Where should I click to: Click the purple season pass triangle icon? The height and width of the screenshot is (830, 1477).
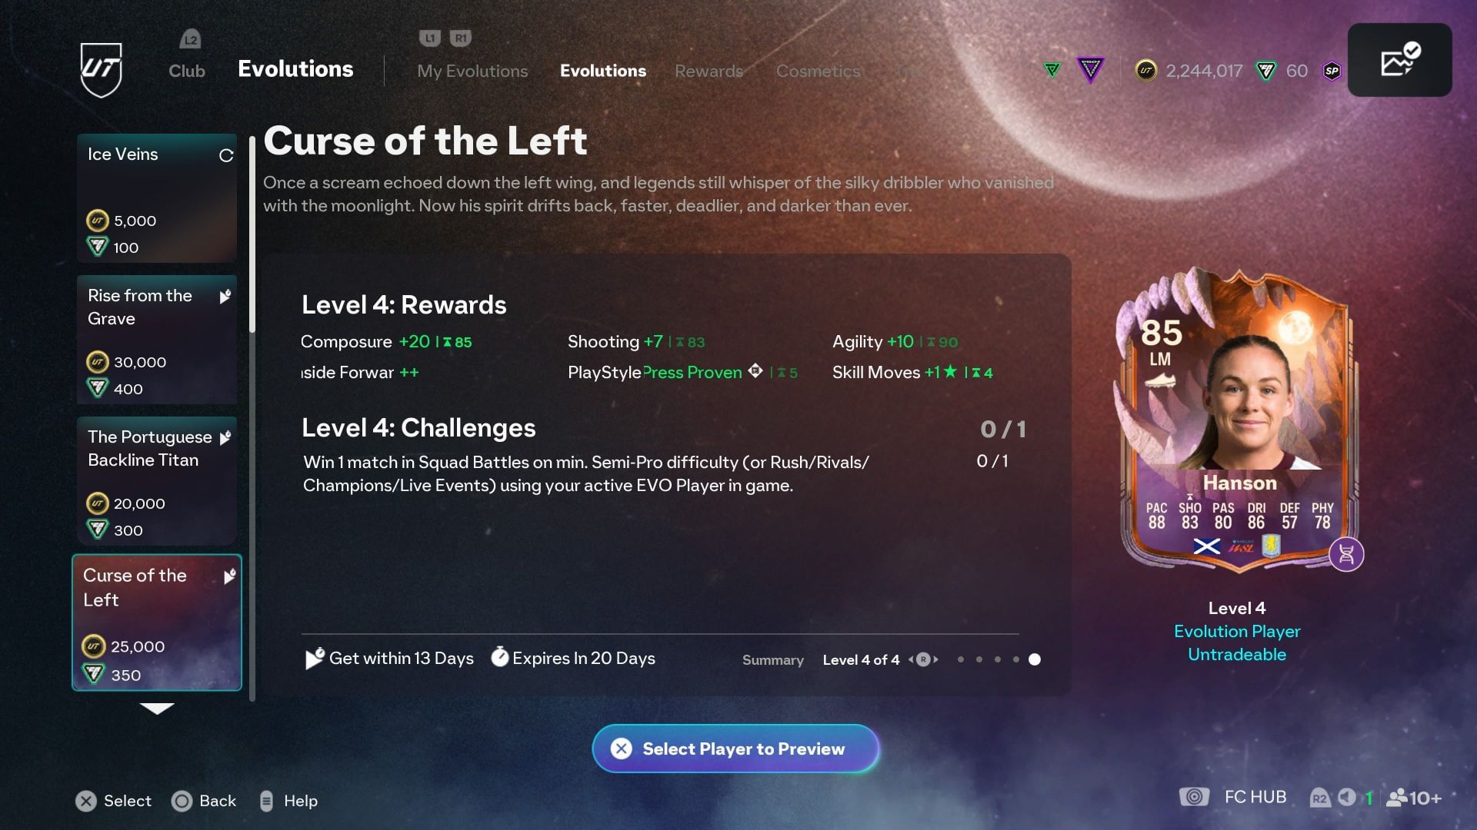pos(1090,71)
